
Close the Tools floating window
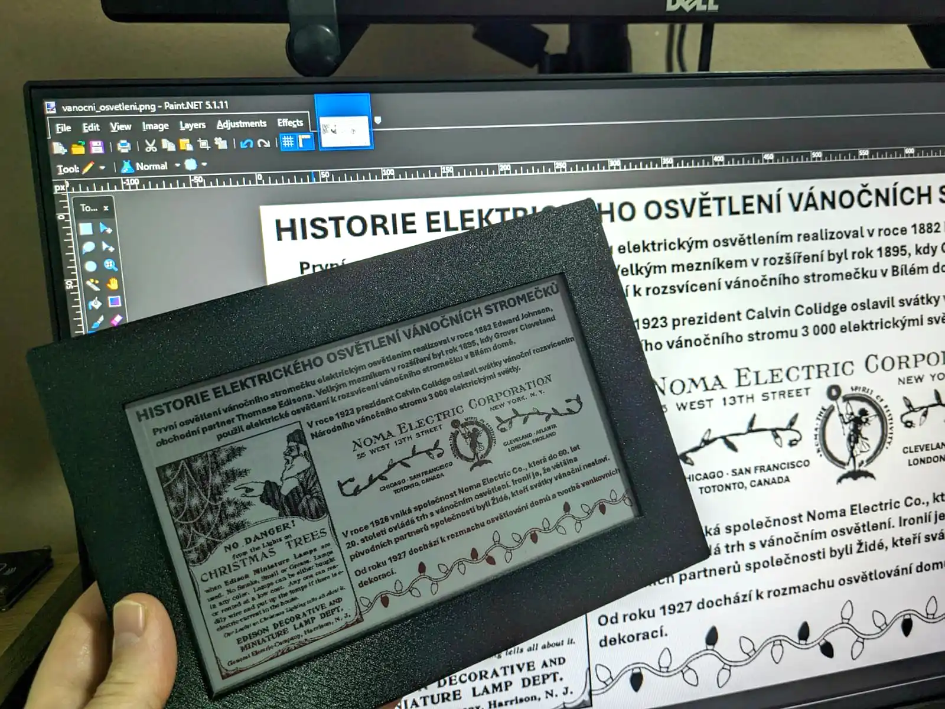coord(106,208)
